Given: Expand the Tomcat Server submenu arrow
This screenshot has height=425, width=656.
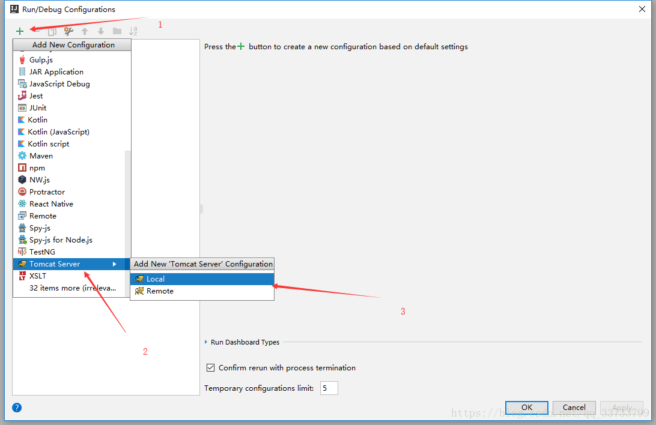Looking at the screenshot, I should click(114, 264).
